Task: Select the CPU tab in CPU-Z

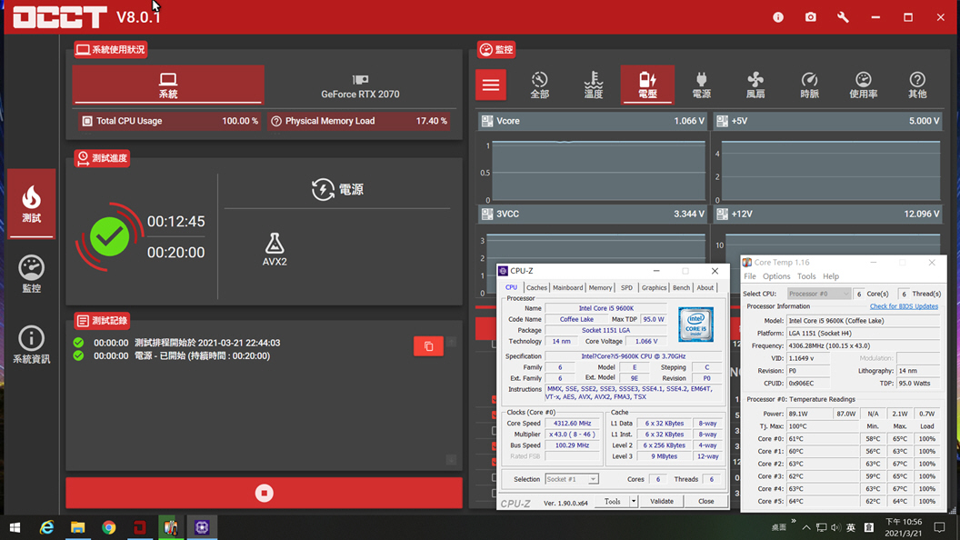Action: point(511,288)
